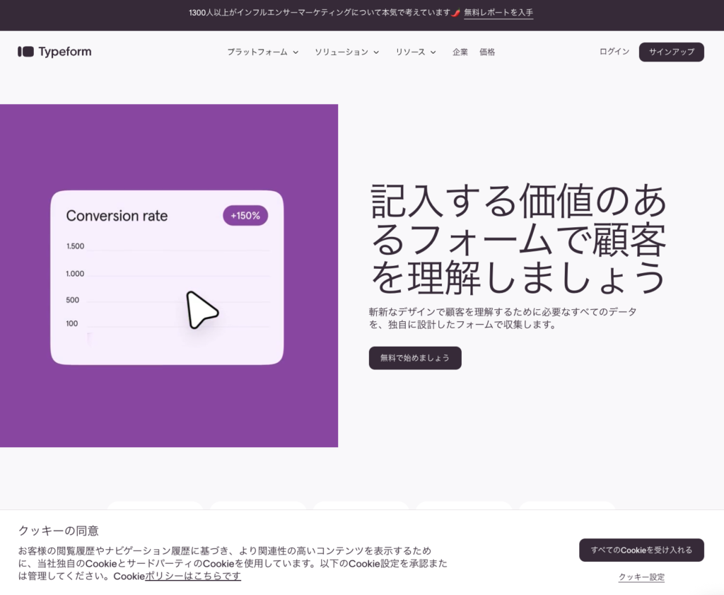Expand the リソース menu
Screen dimensions: 724x595
click(415, 52)
